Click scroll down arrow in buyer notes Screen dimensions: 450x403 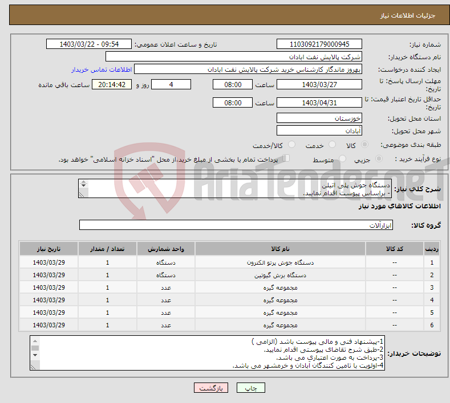pyautogui.click(x=35, y=355)
